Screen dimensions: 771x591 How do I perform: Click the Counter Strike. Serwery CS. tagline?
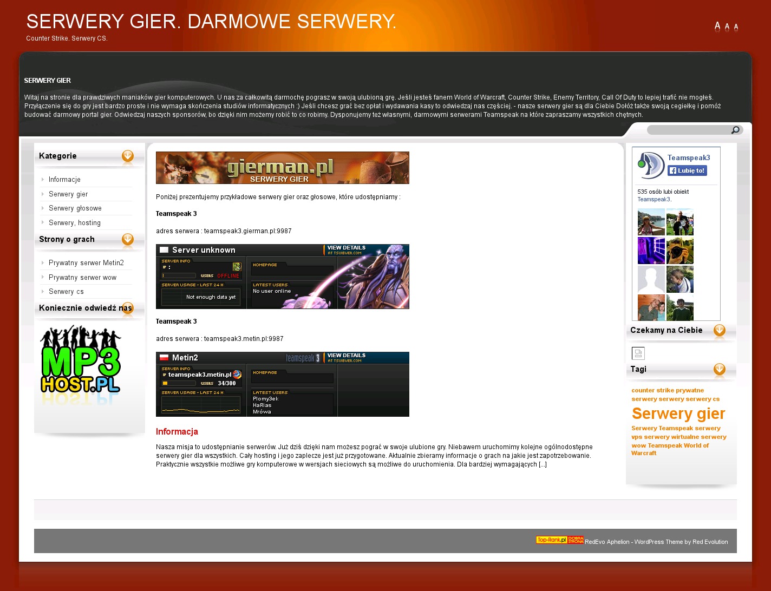tap(67, 38)
